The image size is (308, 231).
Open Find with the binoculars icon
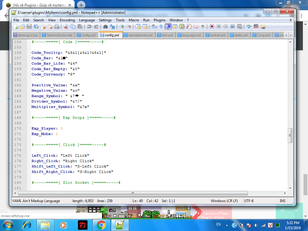(x=106, y=26)
